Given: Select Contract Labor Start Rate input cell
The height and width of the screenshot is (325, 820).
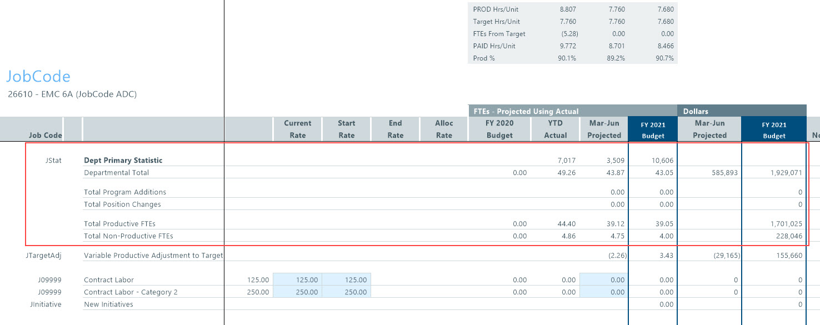Looking at the screenshot, I should [346, 280].
